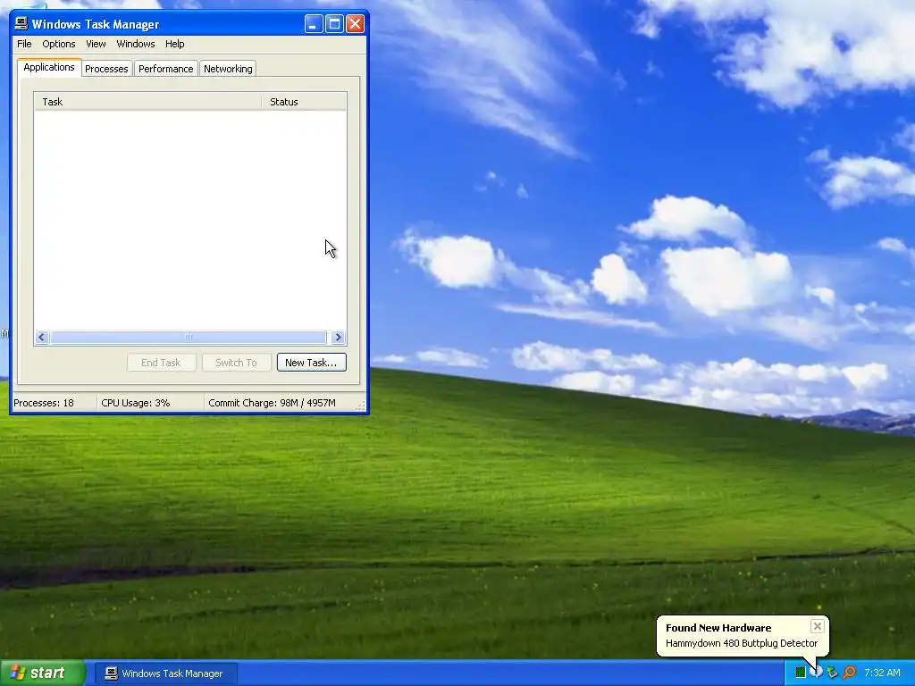The height and width of the screenshot is (686, 915).
Task: Open the Help menu
Action: pyautogui.click(x=174, y=44)
